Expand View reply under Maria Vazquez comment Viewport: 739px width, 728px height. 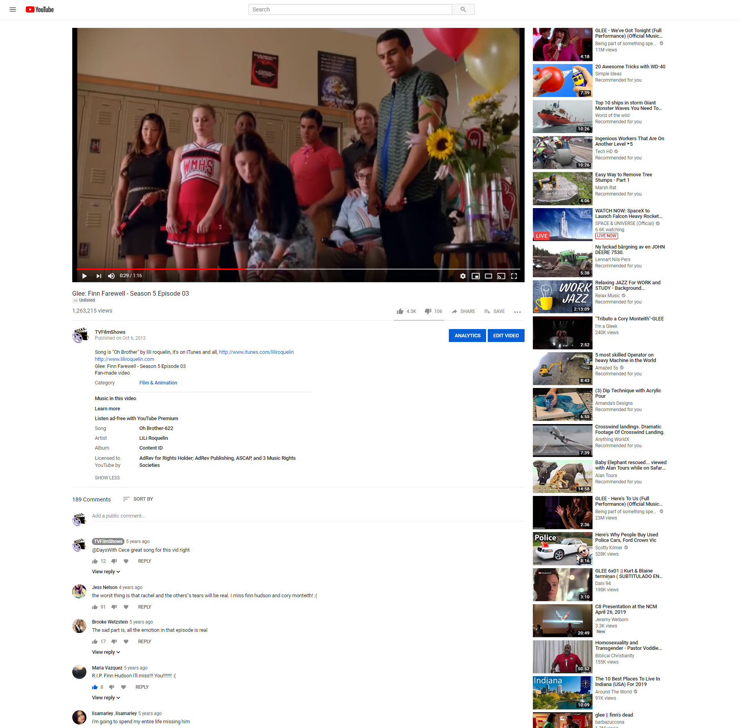click(x=106, y=698)
